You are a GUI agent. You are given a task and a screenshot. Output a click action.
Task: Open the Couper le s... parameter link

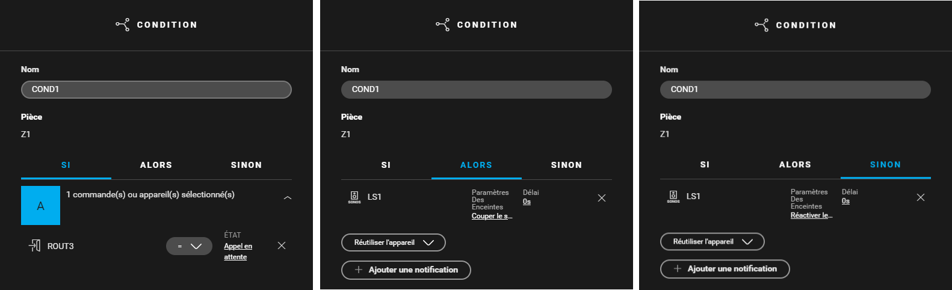click(x=492, y=216)
